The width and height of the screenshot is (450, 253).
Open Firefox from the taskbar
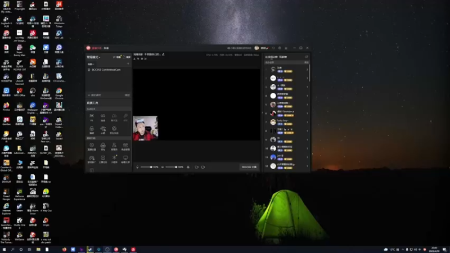click(64, 250)
